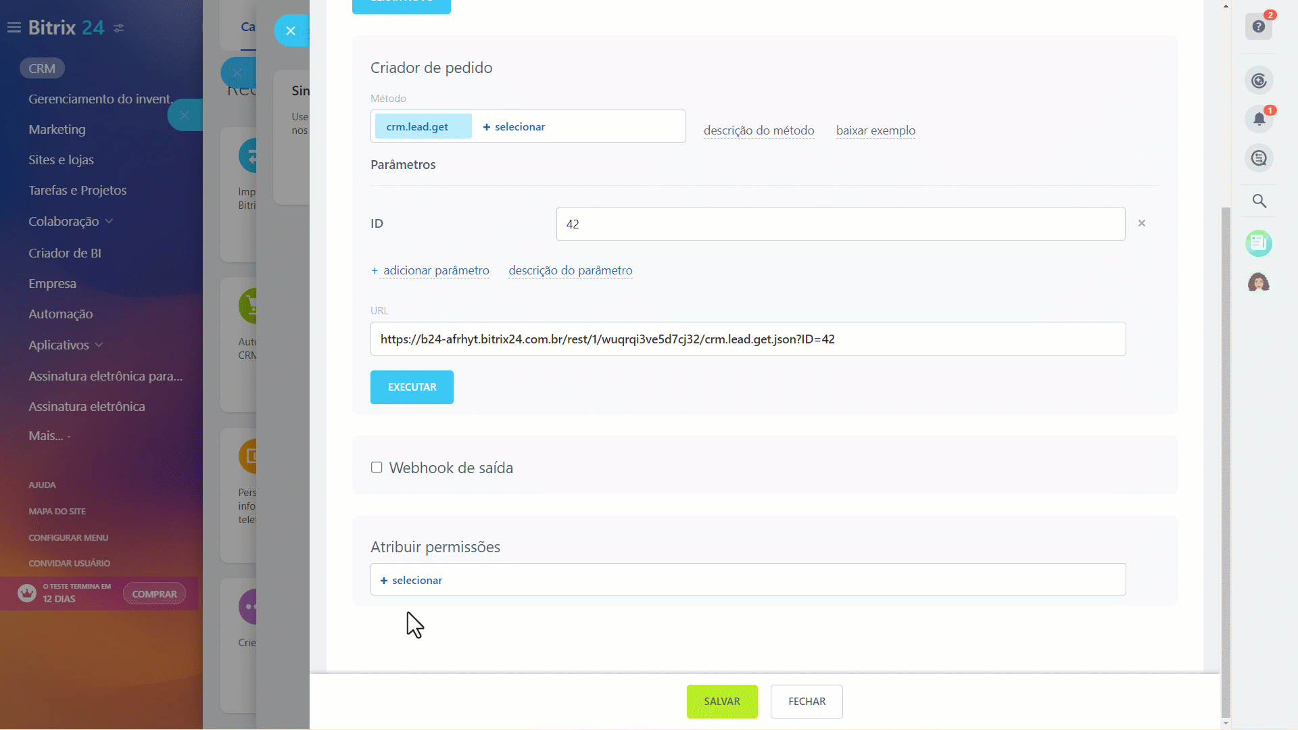Click the EXECUTAR button
This screenshot has height=730, width=1298.
pyautogui.click(x=412, y=387)
